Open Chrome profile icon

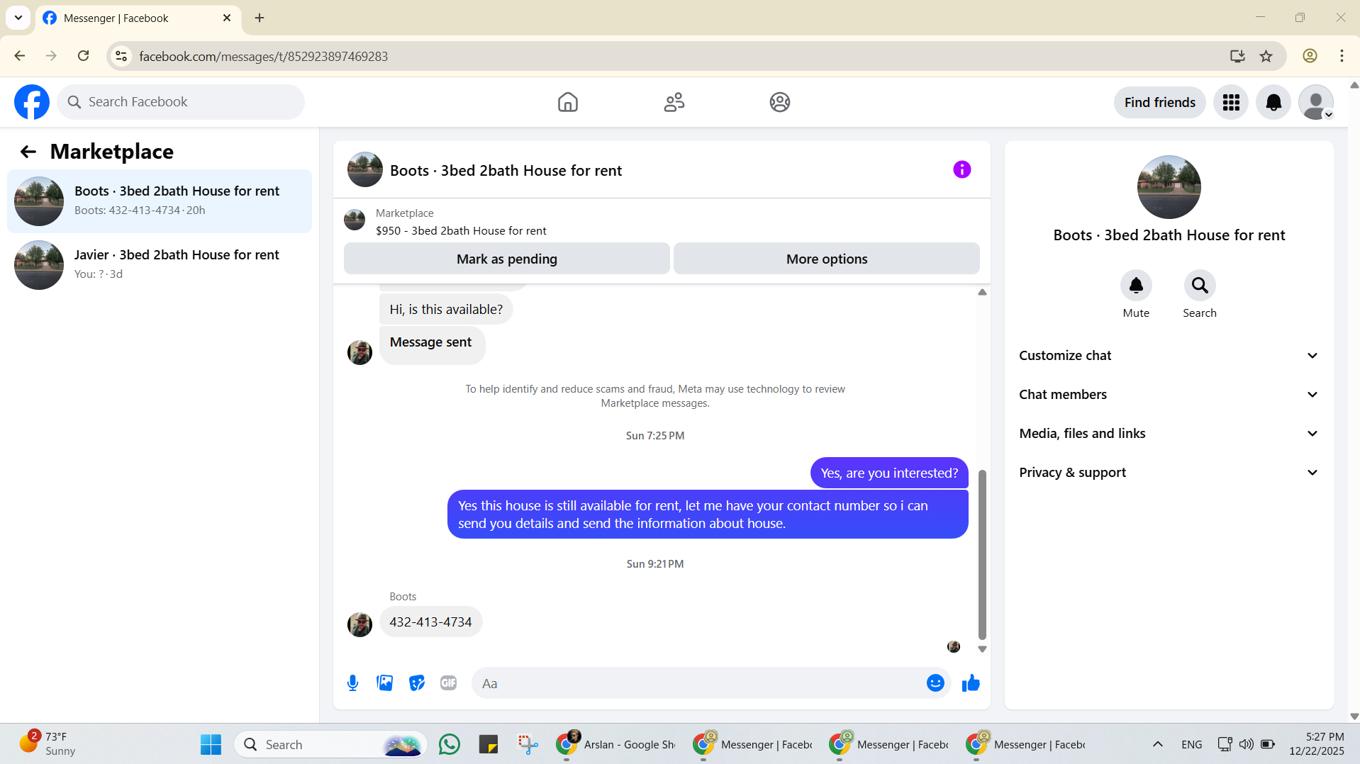[x=1310, y=56]
